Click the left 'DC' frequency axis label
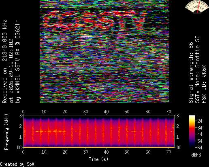The image size is (209, 167). pos(19,148)
